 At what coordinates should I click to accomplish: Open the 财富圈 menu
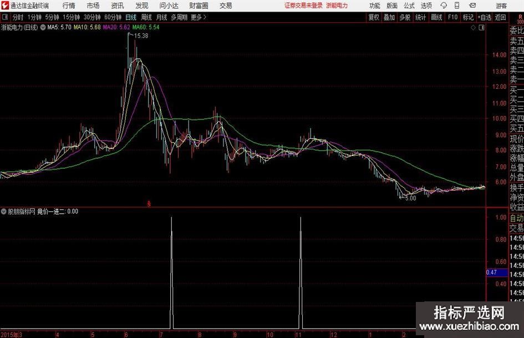coord(199,6)
